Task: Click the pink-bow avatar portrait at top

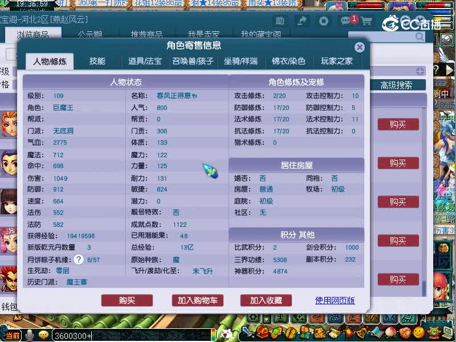Action: pos(336,6)
